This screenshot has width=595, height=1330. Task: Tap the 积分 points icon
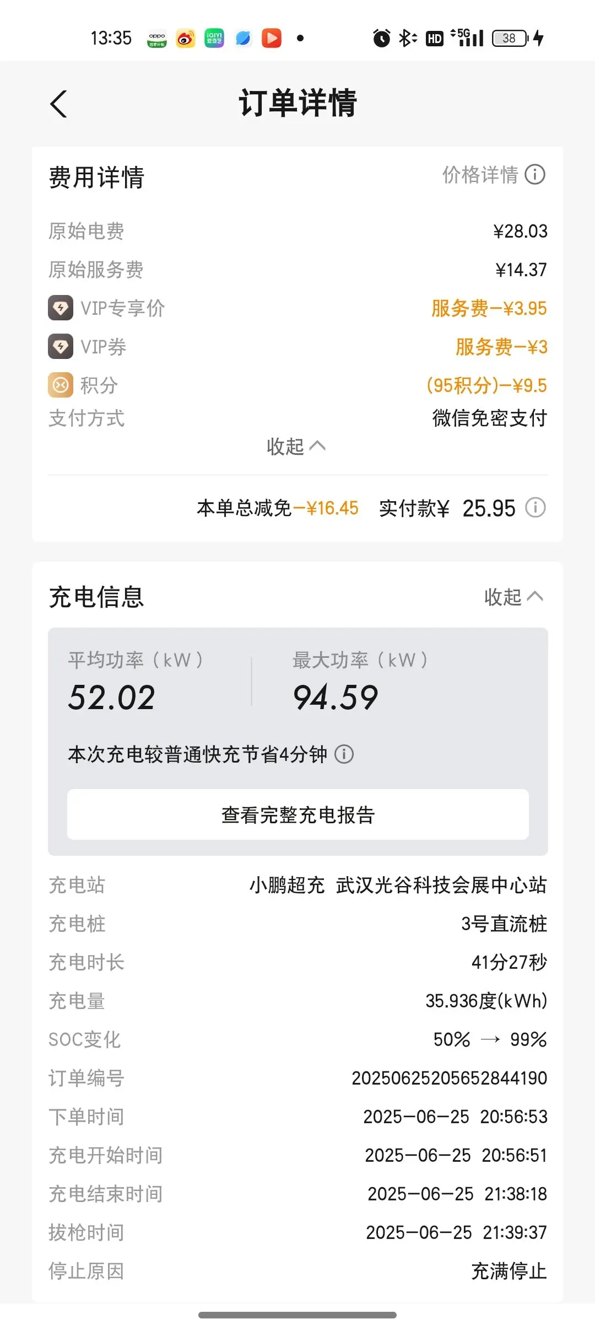[x=61, y=385]
